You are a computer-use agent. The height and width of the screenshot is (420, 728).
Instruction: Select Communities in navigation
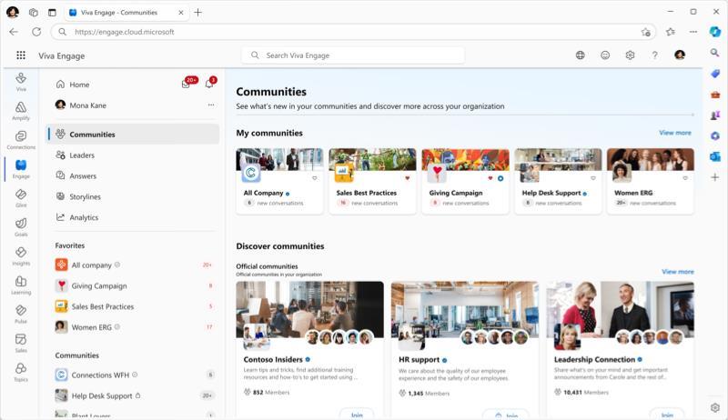tap(133, 134)
